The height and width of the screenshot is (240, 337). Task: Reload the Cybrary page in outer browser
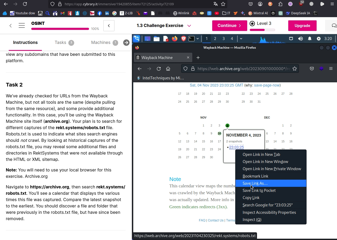(x=25, y=4)
